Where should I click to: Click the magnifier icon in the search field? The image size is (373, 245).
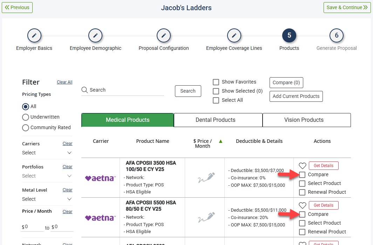(x=84, y=90)
